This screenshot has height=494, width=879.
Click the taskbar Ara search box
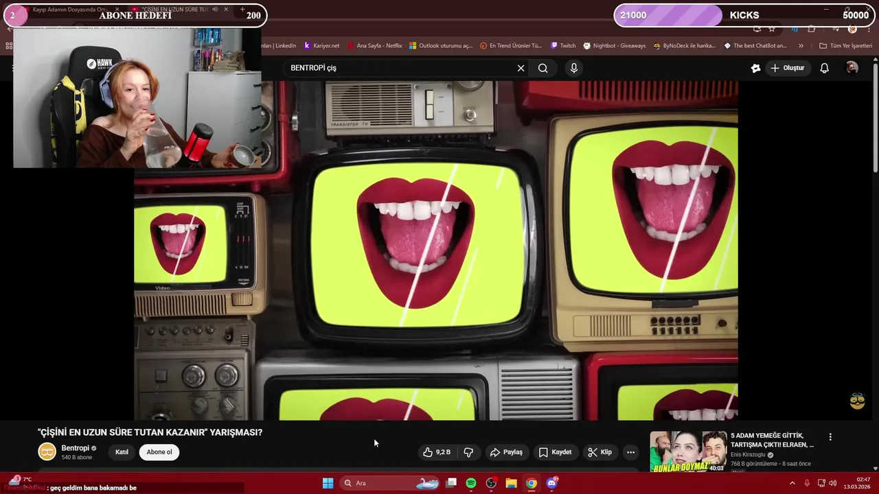(390, 483)
